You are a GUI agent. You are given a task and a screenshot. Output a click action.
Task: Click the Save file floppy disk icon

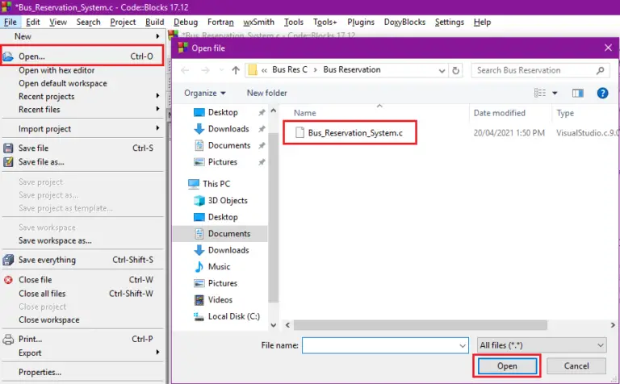pos(8,148)
